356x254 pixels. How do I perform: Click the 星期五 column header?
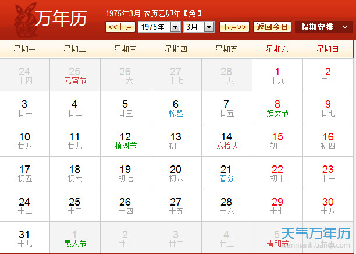tap(226, 49)
